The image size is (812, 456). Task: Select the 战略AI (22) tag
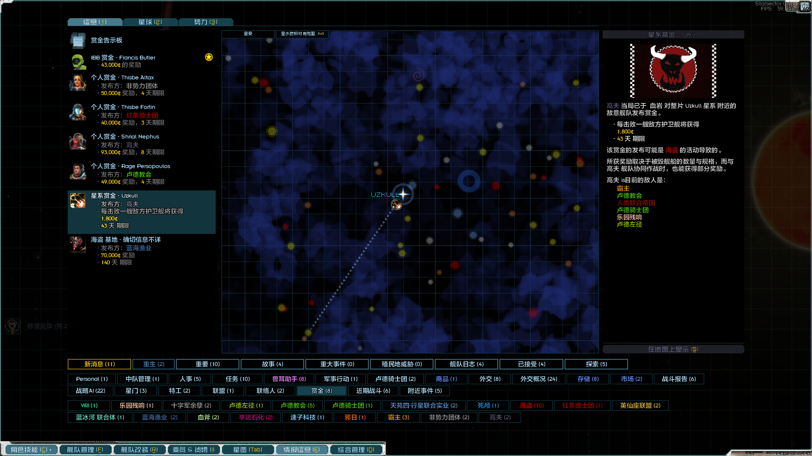coord(91,391)
